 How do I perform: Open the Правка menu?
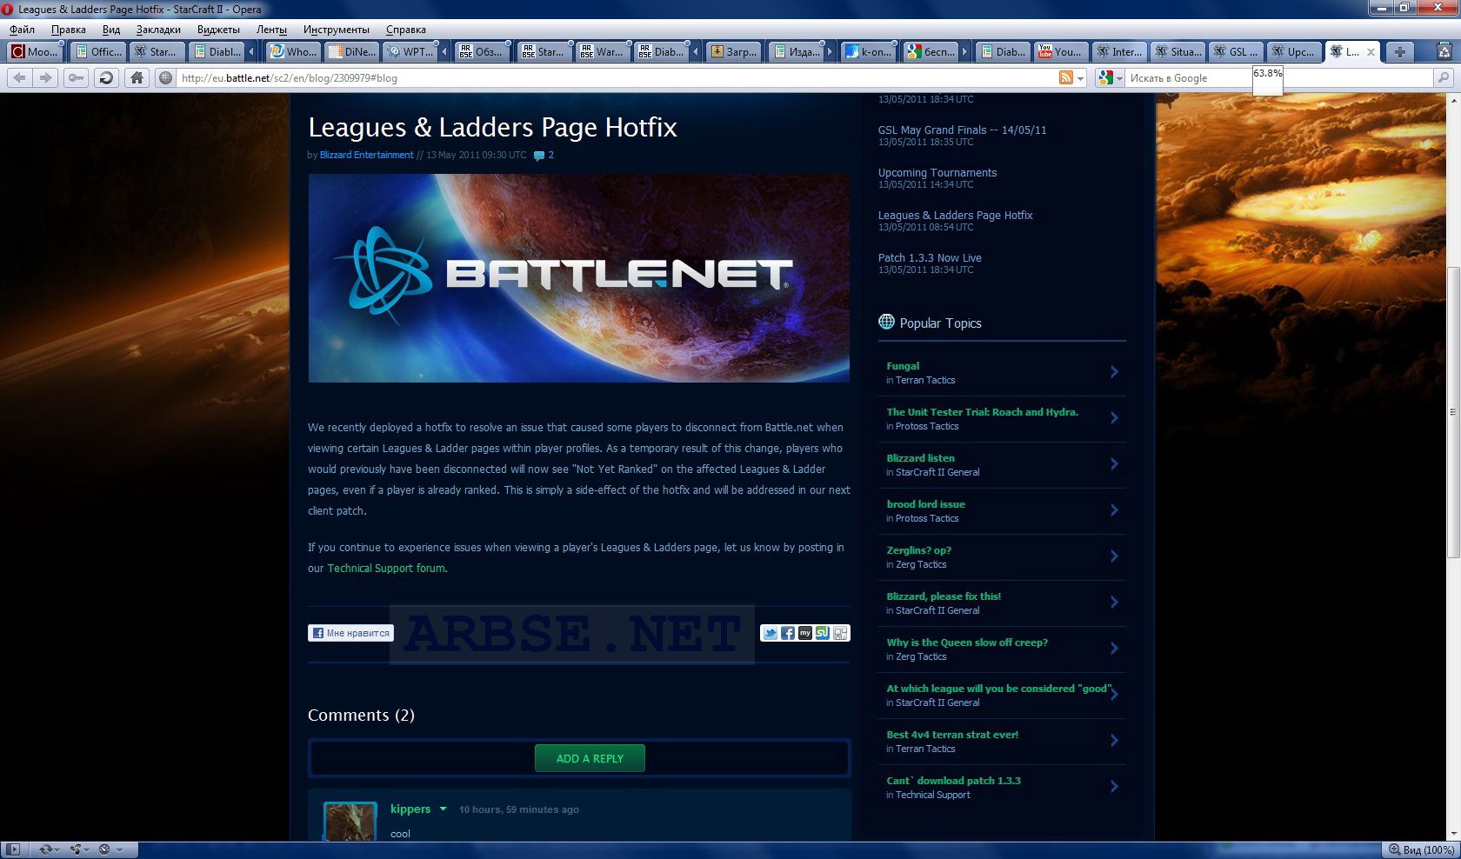pos(68,30)
